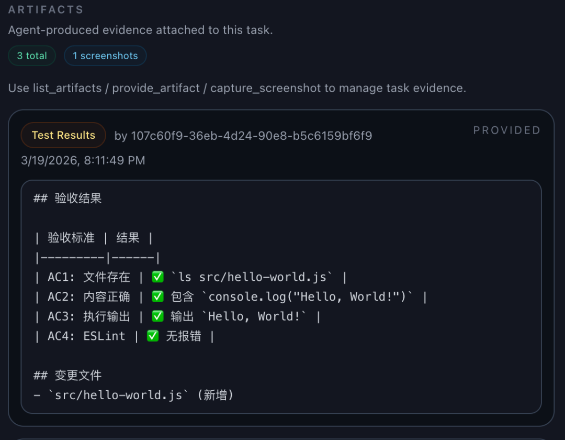Click the console.log("Hello, World!") code text
The width and height of the screenshot is (565, 440).
pos(308,297)
